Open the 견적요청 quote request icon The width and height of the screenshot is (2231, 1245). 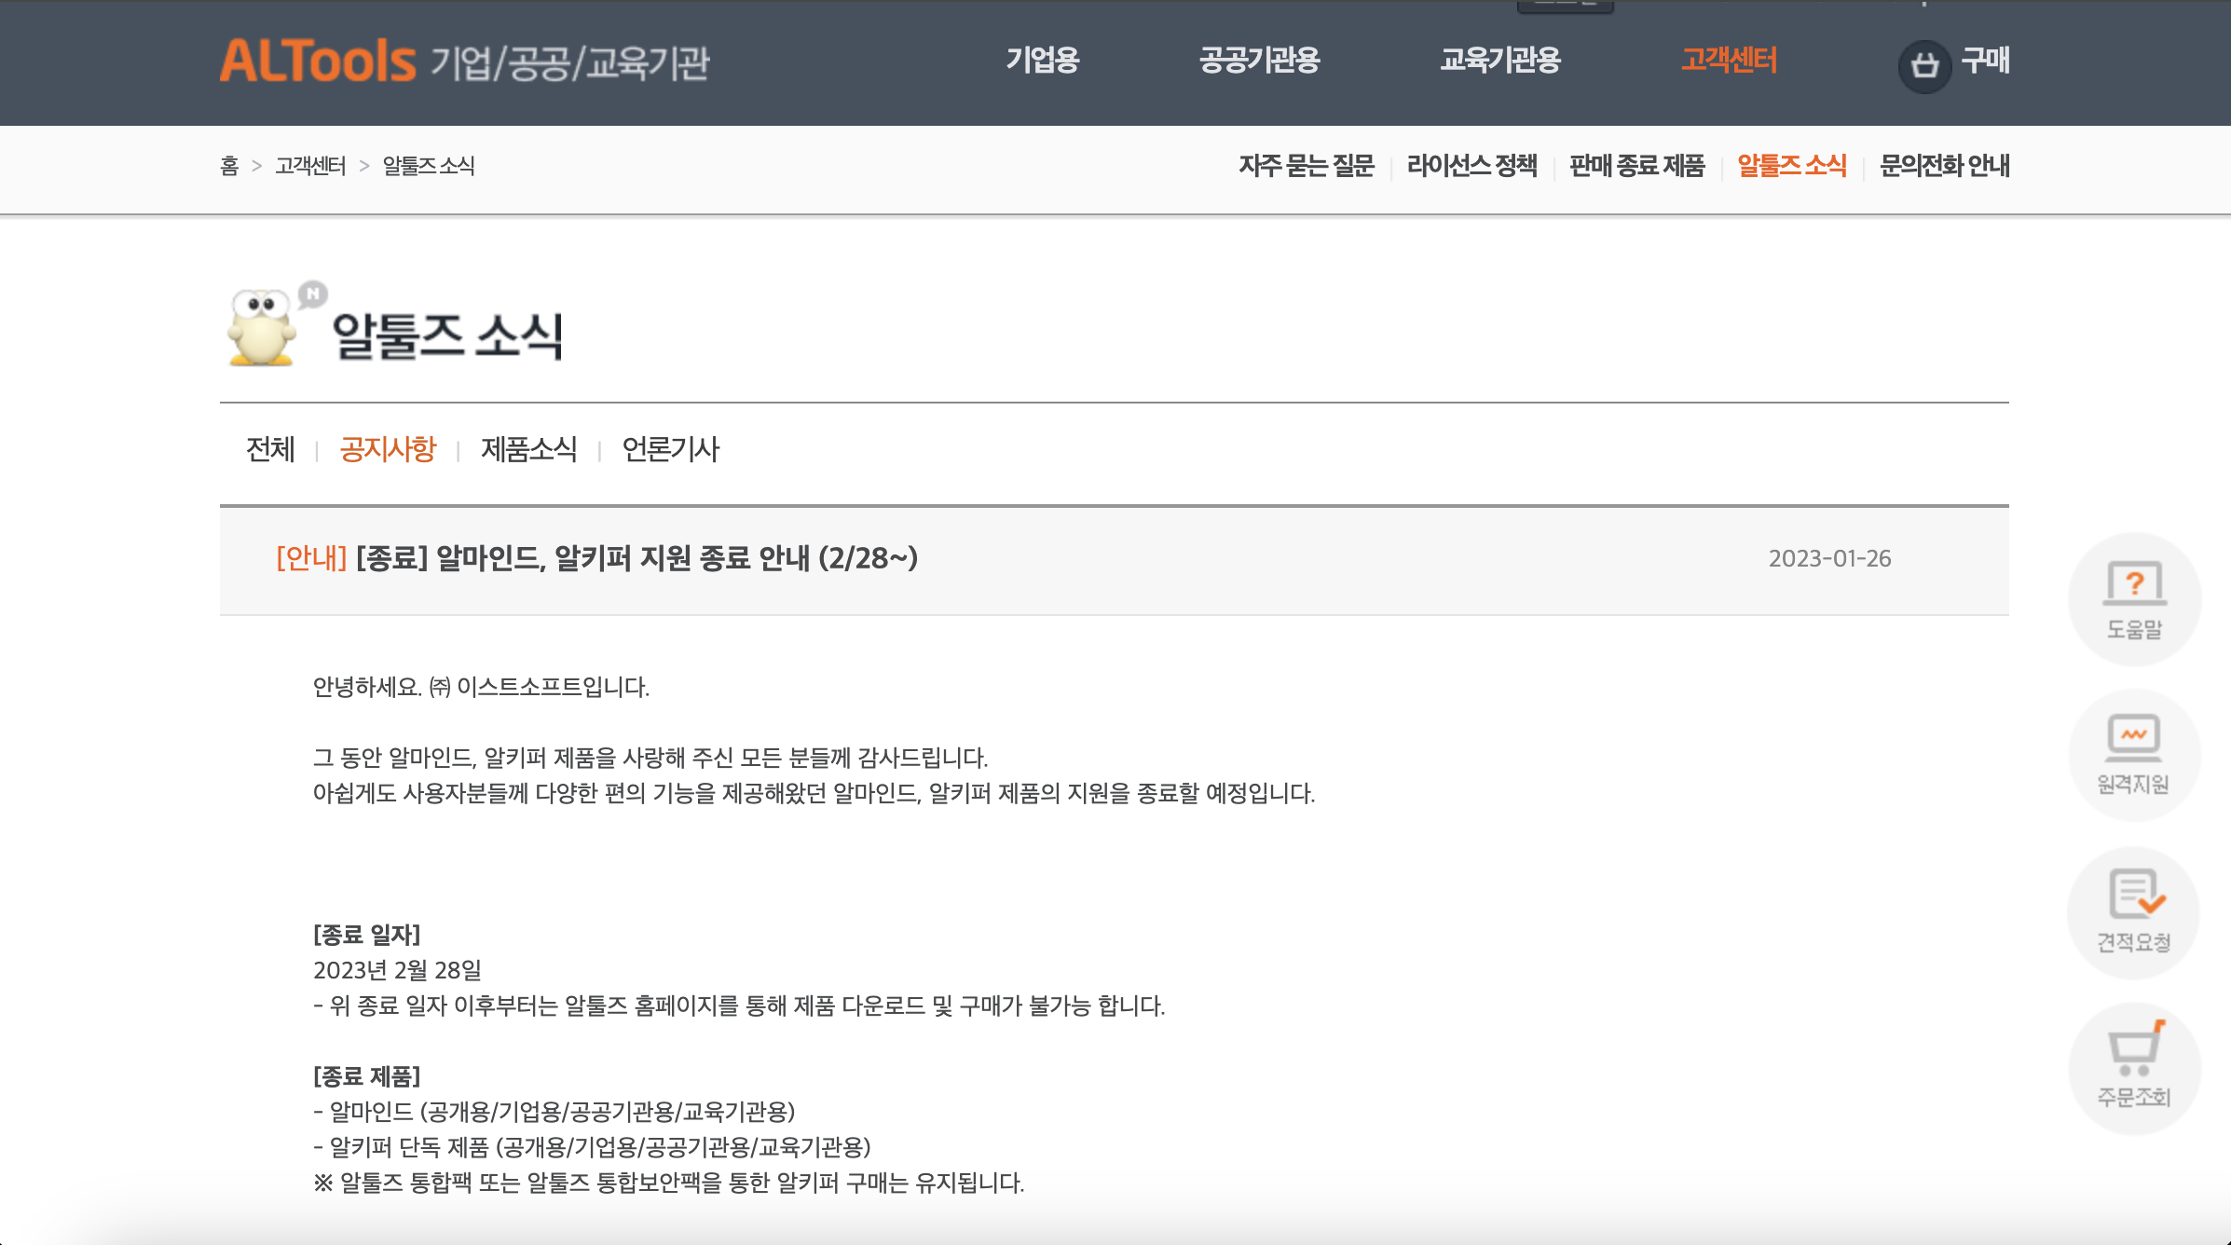(2134, 912)
